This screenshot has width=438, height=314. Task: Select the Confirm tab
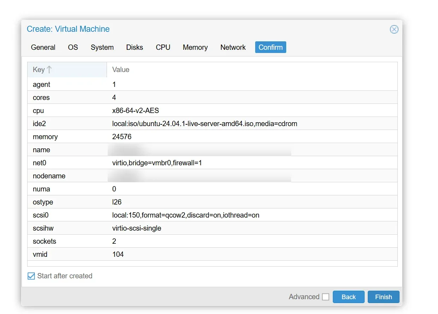[271, 47]
